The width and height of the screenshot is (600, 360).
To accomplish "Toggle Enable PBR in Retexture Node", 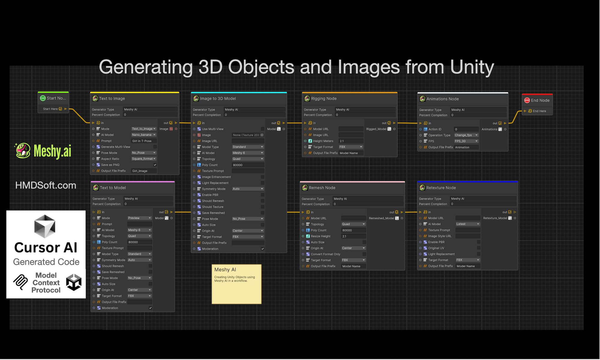I will click(479, 242).
